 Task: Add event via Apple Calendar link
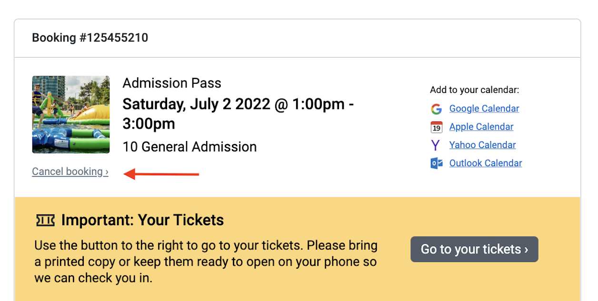pos(481,127)
